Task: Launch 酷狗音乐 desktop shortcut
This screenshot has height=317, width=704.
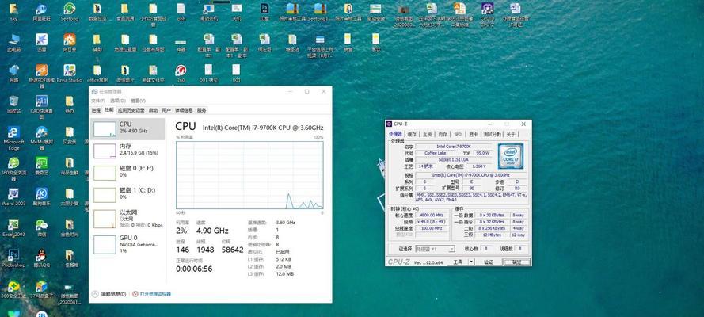Action: pos(41,197)
